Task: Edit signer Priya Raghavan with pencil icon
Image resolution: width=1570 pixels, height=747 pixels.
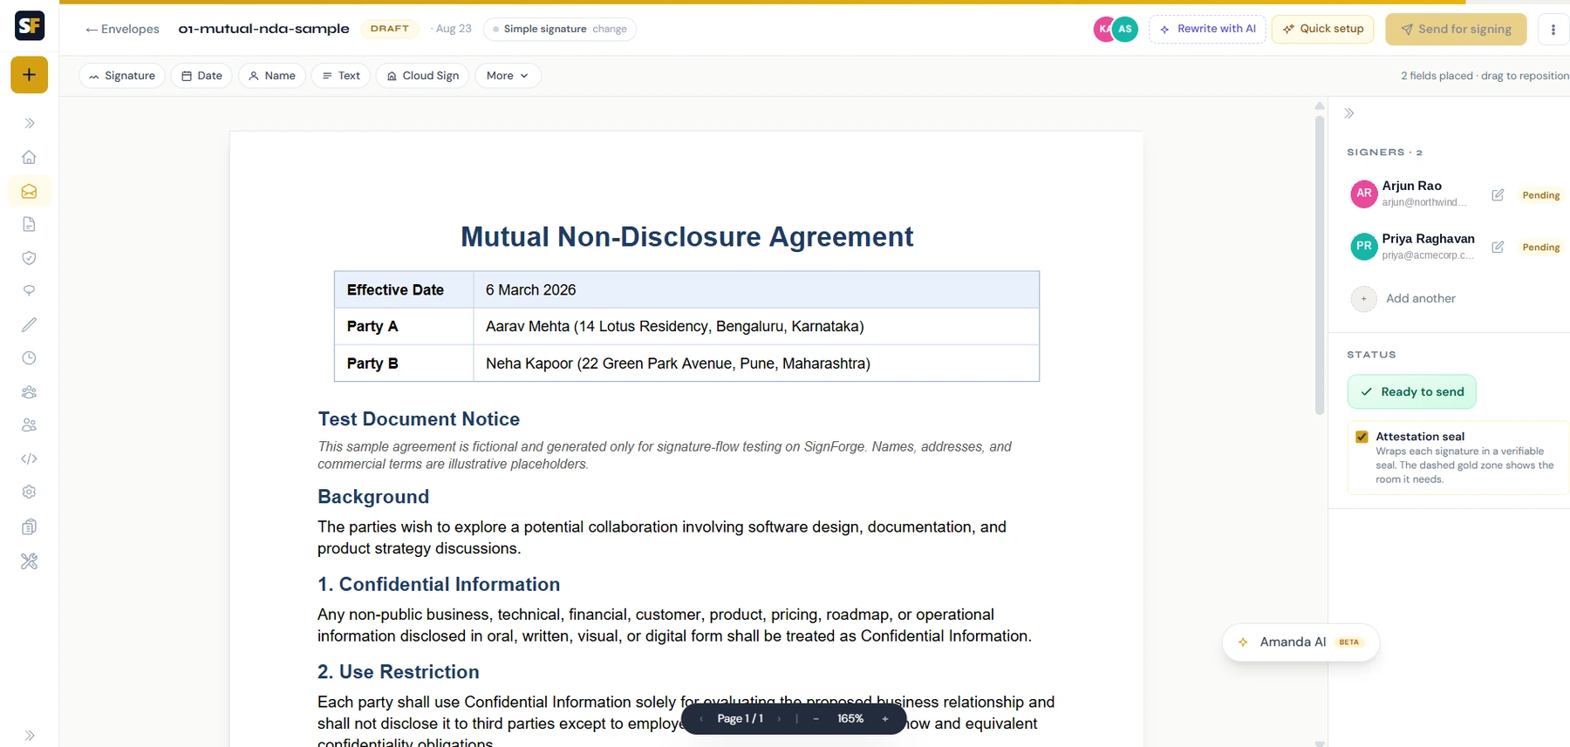Action: (1498, 247)
